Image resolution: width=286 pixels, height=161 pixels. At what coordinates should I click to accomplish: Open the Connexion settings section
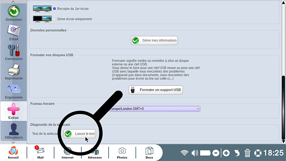pos(14,52)
